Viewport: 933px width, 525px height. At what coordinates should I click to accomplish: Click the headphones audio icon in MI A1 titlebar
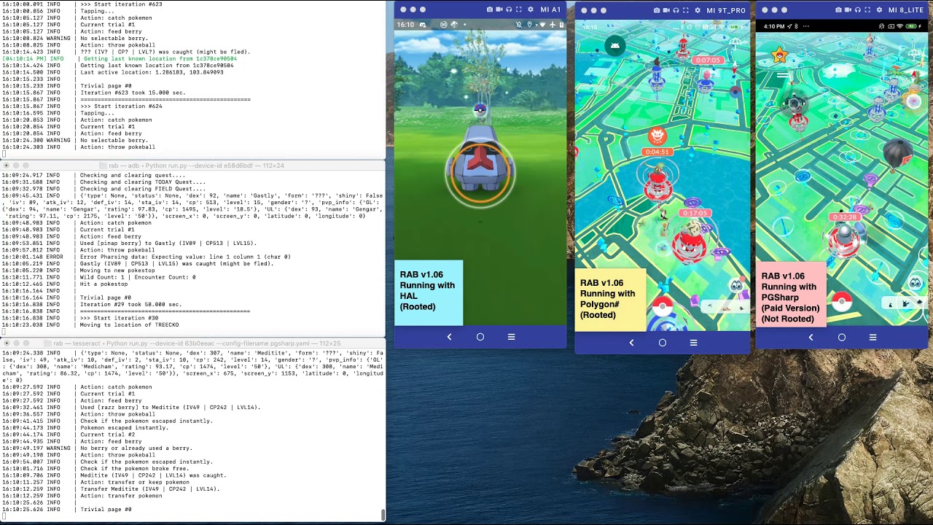coord(509,9)
